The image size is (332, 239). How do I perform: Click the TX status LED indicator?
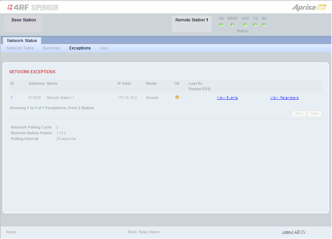pos(255,25)
